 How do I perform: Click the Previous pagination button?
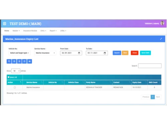(x=146, y=97)
